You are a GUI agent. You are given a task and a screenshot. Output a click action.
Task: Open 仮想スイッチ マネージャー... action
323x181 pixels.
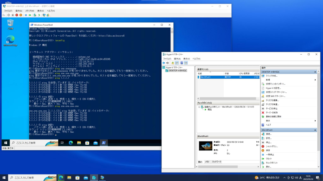point(276,92)
